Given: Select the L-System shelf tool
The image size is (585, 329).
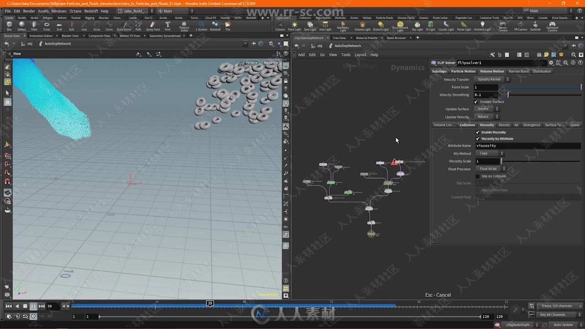Looking at the screenshot, I should click(x=201, y=26).
